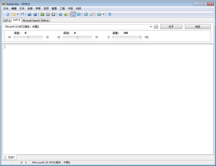The image size is (216, 166).
Task: Switch to the SAPI 4 tab
Action: point(7,21)
